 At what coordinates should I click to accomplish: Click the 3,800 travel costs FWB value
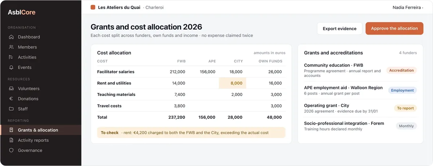[179, 106]
